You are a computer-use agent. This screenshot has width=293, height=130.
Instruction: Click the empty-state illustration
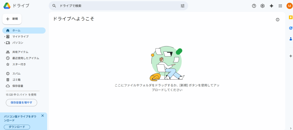tap(167, 64)
